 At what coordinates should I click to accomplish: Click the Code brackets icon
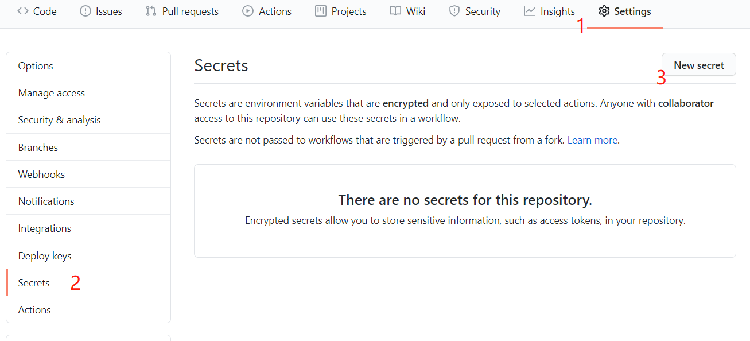click(23, 11)
